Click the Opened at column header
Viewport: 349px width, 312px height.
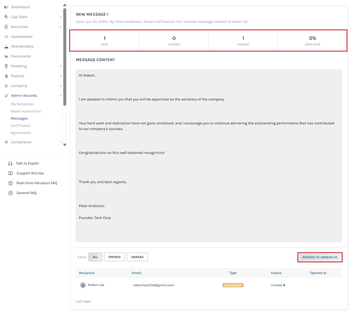(x=318, y=273)
